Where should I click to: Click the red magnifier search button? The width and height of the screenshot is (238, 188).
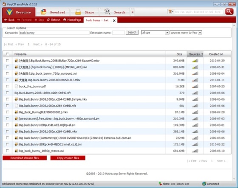point(229,12)
